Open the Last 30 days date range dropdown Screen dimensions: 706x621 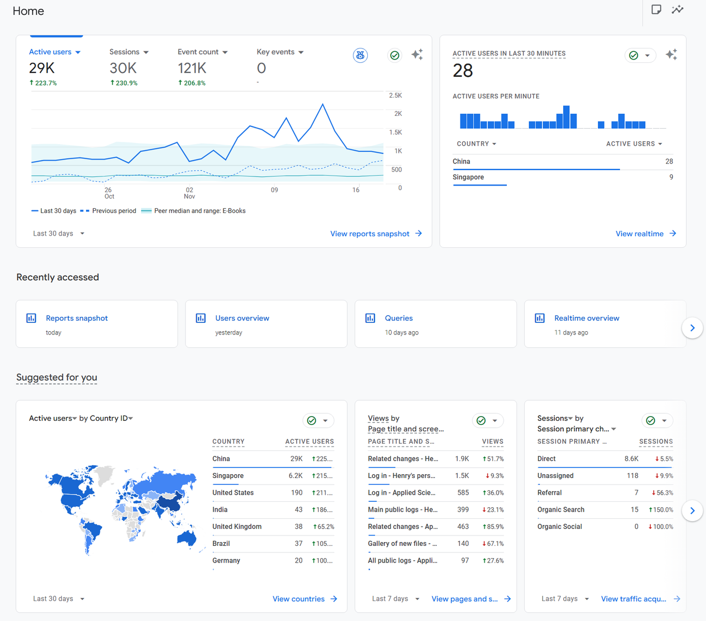pyautogui.click(x=58, y=233)
